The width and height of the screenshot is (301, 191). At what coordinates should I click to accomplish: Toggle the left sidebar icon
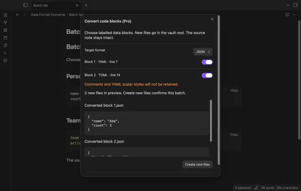(25, 5)
